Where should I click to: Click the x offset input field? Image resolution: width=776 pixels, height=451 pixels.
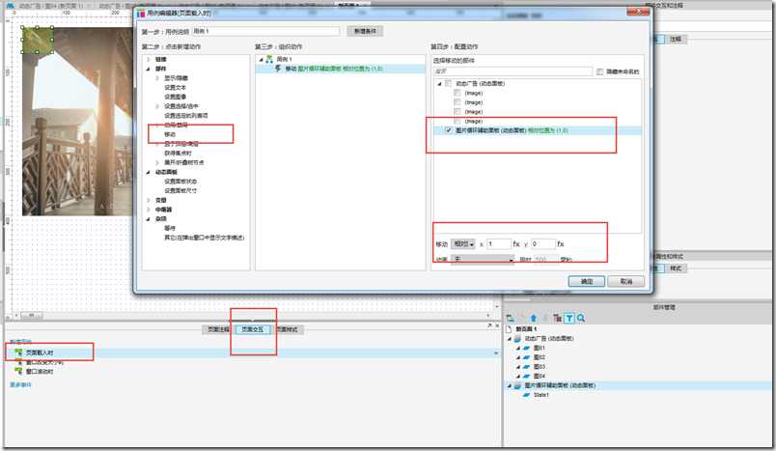pyautogui.click(x=498, y=244)
